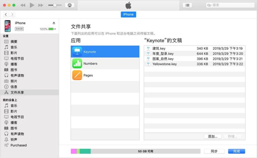Viewport: 257px width, 158px height.
Task: Open the list view menu button
Action: (x=187, y=5)
